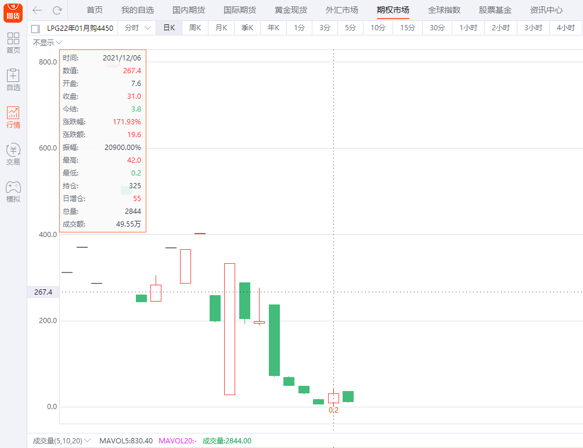Click the 期货 app logo icon
This screenshot has width=583, height=448.
pos(13,11)
